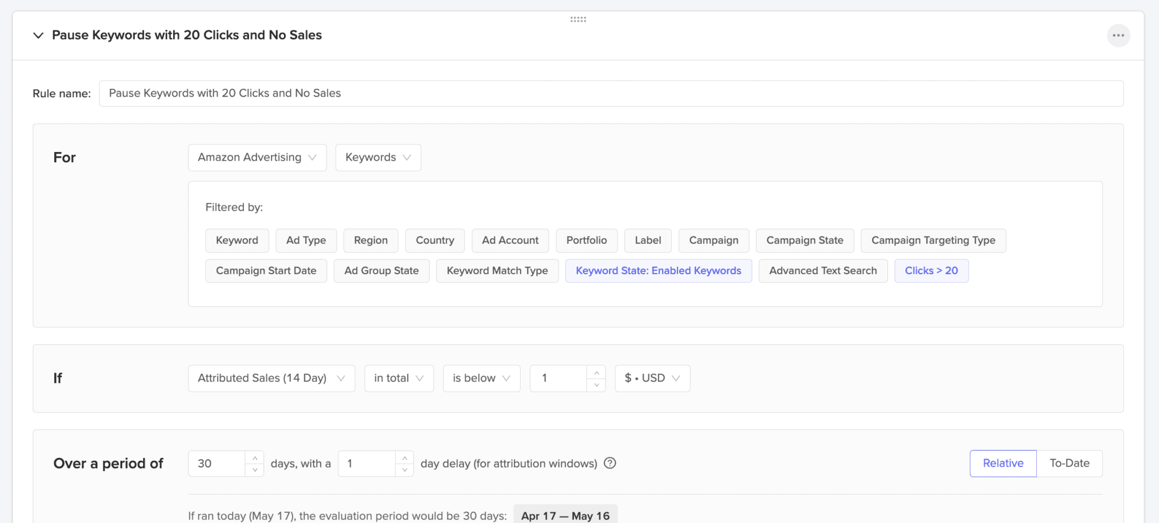Toggle the Keyword State: Enabled Keywords filter
Viewport: 1159px width, 523px height.
click(x=658, y=270)
